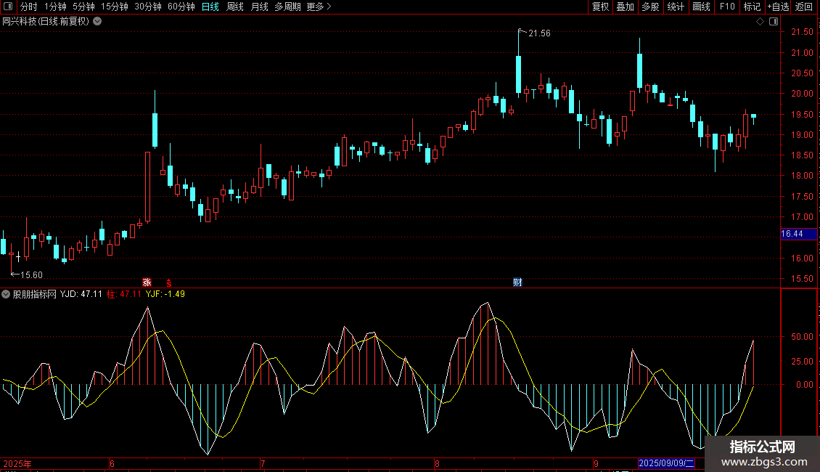Click the 财 financial marker icon
This screenshot has height=472, width=820.
pos(517,282)
